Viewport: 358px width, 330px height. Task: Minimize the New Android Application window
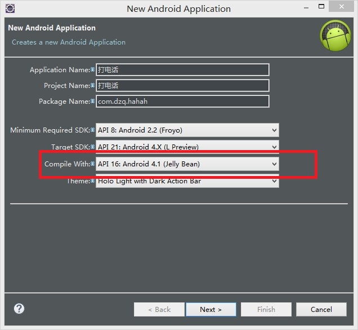click(306, 8)
